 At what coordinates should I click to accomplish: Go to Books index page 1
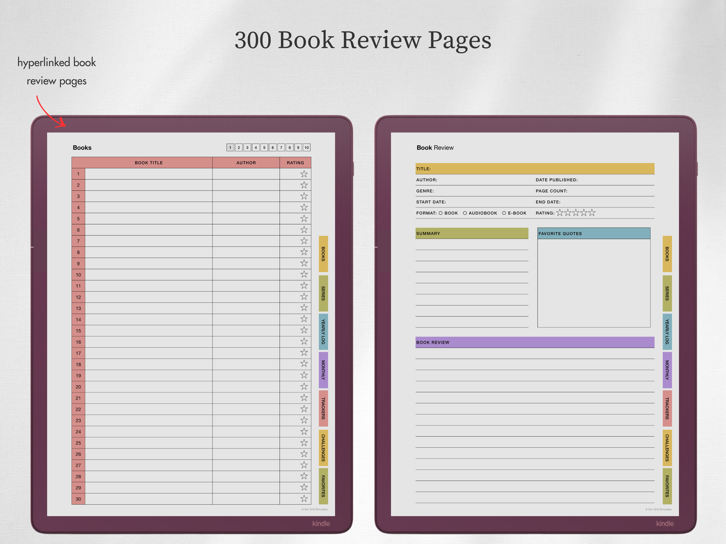click(x=230, y=148)
